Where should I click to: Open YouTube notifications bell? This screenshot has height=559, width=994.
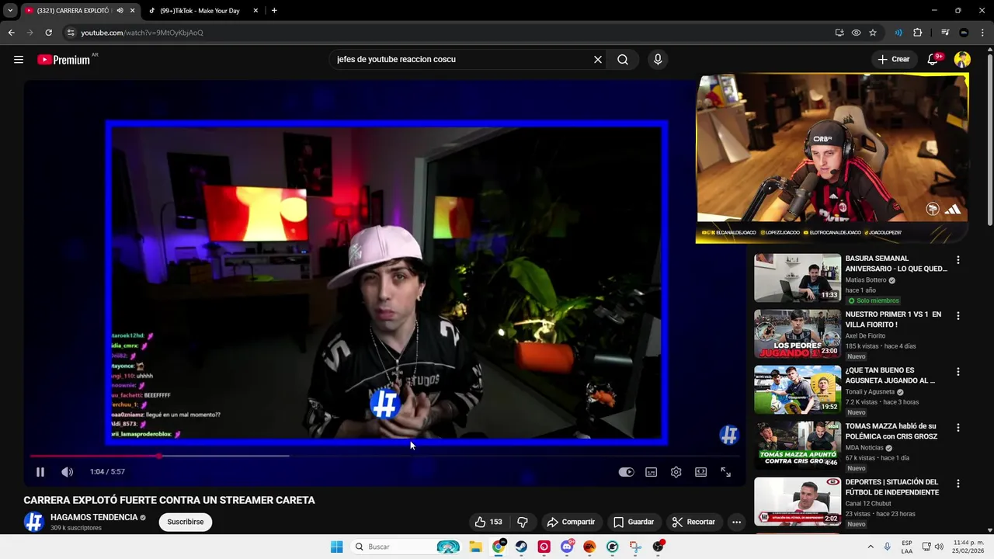click(934, 60)
